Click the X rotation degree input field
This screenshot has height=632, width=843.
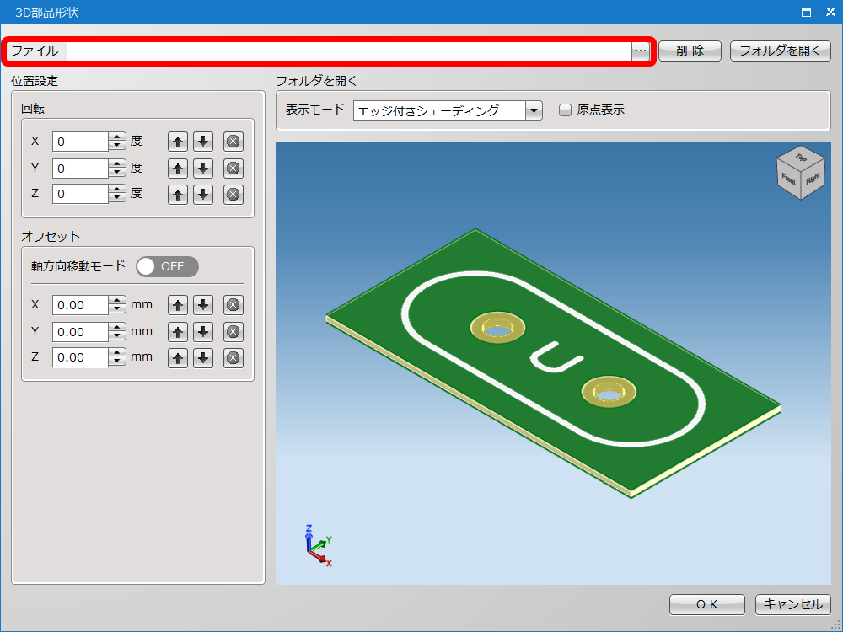[x=80, y=142]
